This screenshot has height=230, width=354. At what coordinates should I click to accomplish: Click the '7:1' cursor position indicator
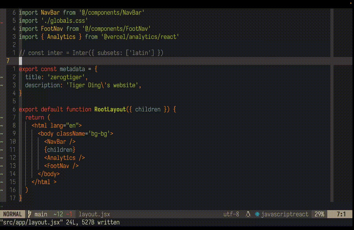pyautogui.click(x=341, y=214)
